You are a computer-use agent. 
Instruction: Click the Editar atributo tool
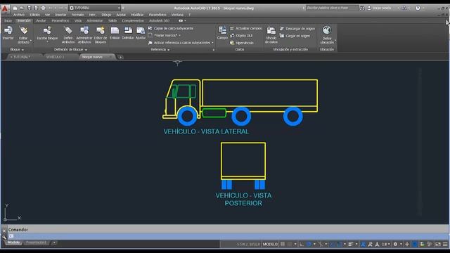point(23,34)
